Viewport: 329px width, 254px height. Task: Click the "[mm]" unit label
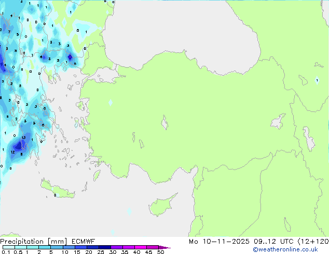[57, 242]
